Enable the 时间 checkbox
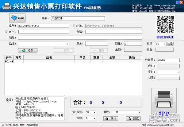 (74, 26)
